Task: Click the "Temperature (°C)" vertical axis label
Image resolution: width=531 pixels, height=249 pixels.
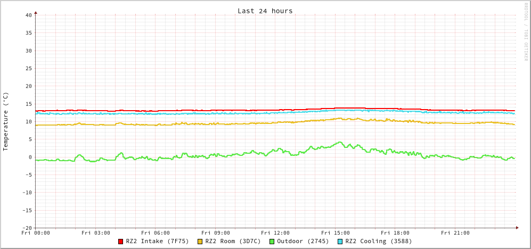Action: tap(6, 121)
